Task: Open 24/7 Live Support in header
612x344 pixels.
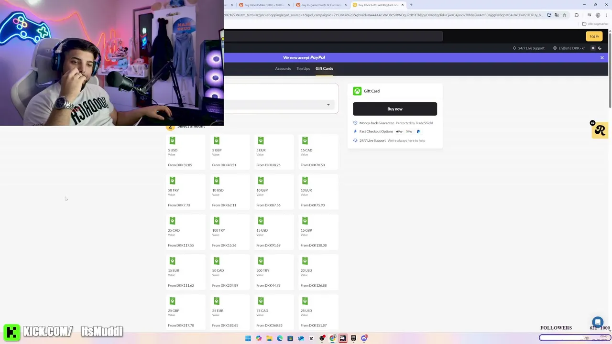Action: [529, 48]
